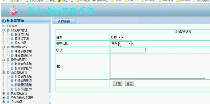The image size is (210, 104).
Task: Open 课程信息查询 page
Action: coord(23,55)
